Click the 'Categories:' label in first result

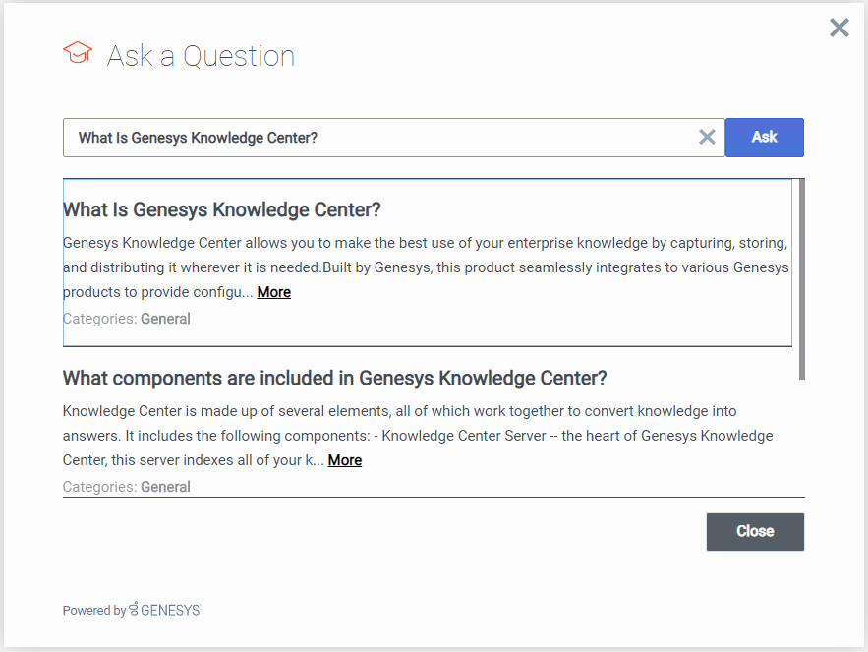coord(100,319)
